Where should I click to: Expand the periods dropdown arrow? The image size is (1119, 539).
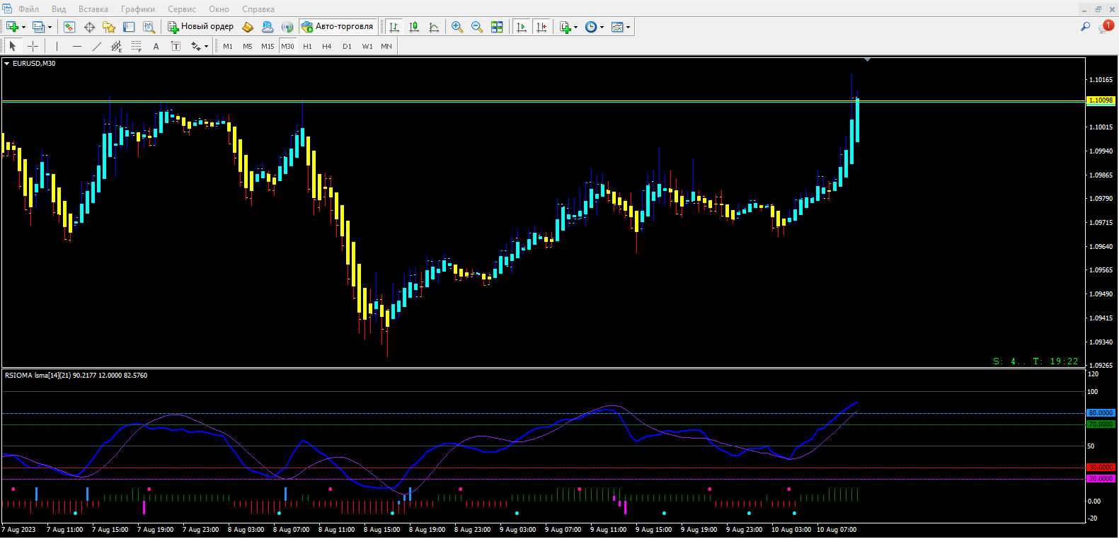602,28
